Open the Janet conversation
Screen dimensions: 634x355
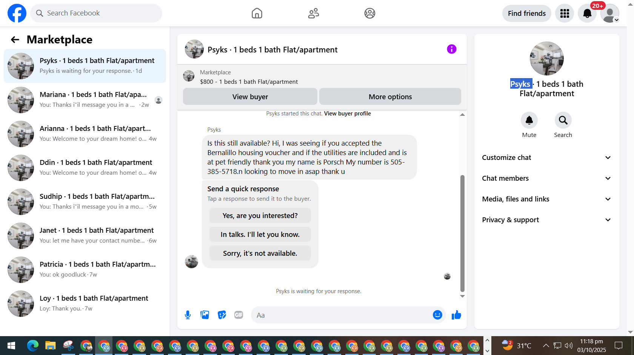click(85, 236)
